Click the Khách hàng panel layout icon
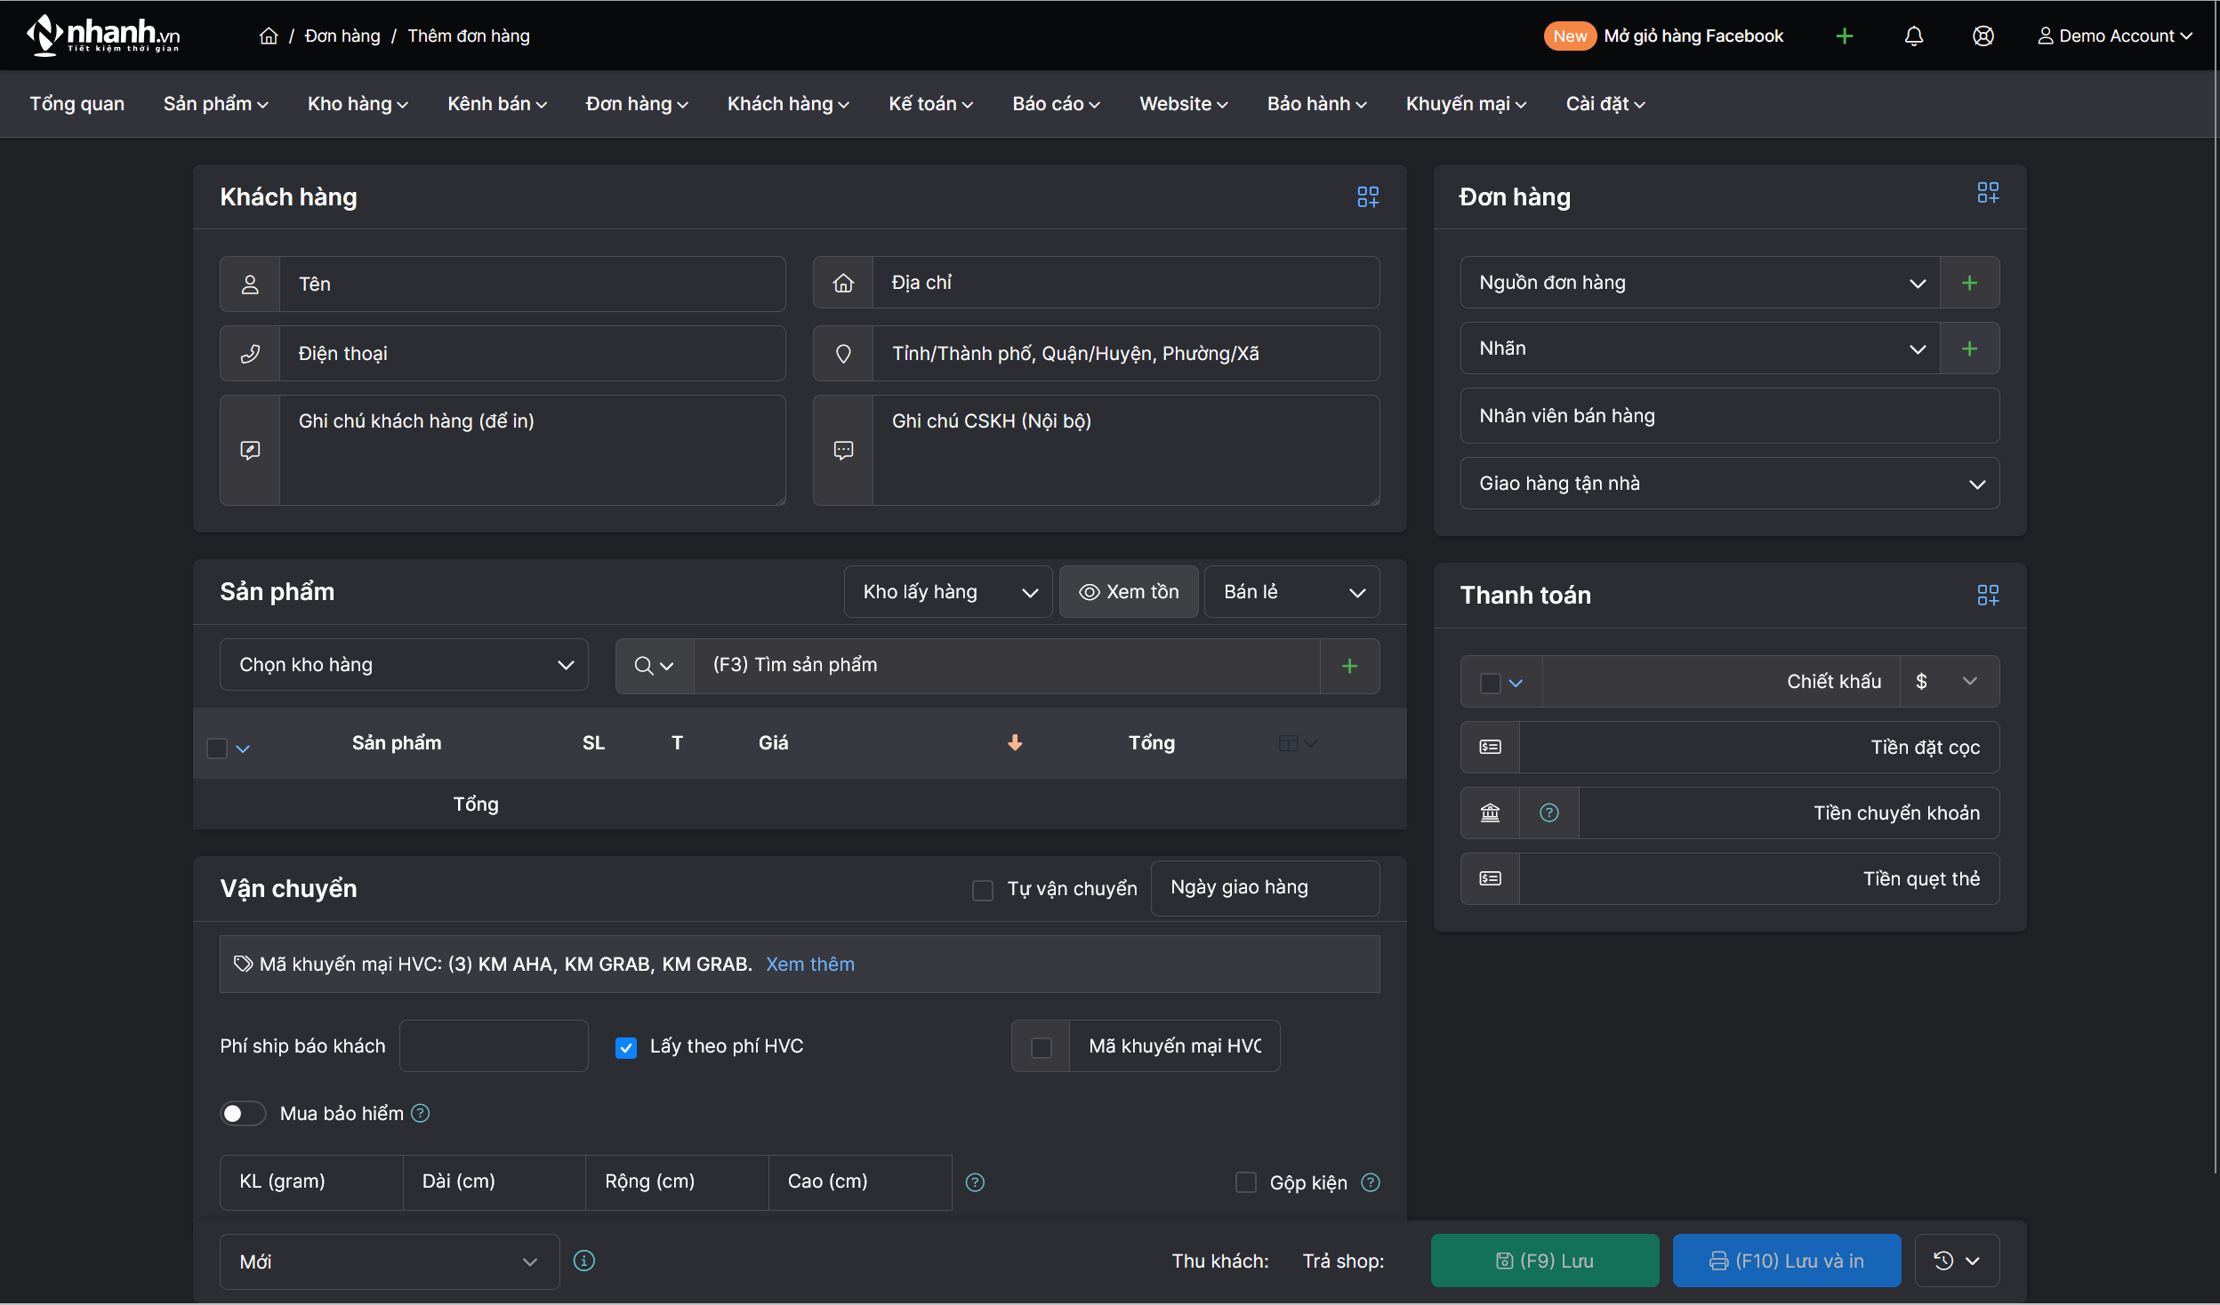The image size is (2220, 1305). [1368, 196]
